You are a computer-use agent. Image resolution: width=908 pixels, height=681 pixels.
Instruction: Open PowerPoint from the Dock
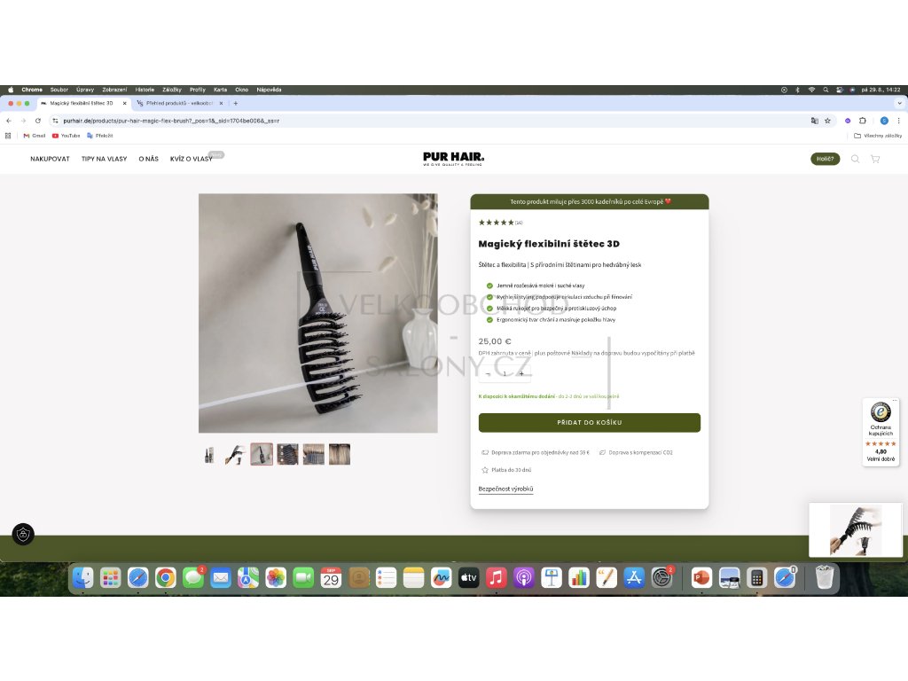(701, 577)
